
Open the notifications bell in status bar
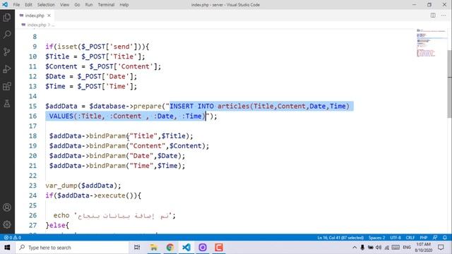445,238
